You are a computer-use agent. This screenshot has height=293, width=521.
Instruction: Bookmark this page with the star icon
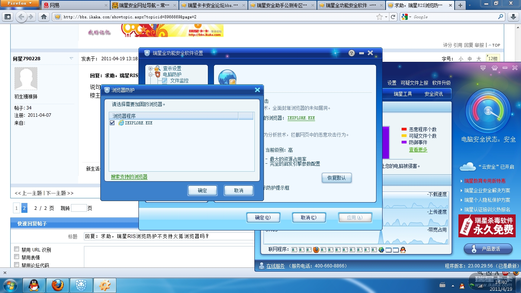point(379,17)
